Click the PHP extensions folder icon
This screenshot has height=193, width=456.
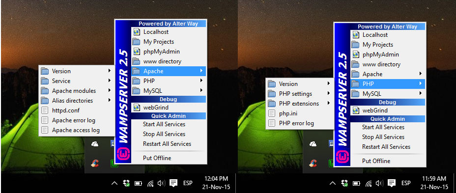(x=272, y=104)
